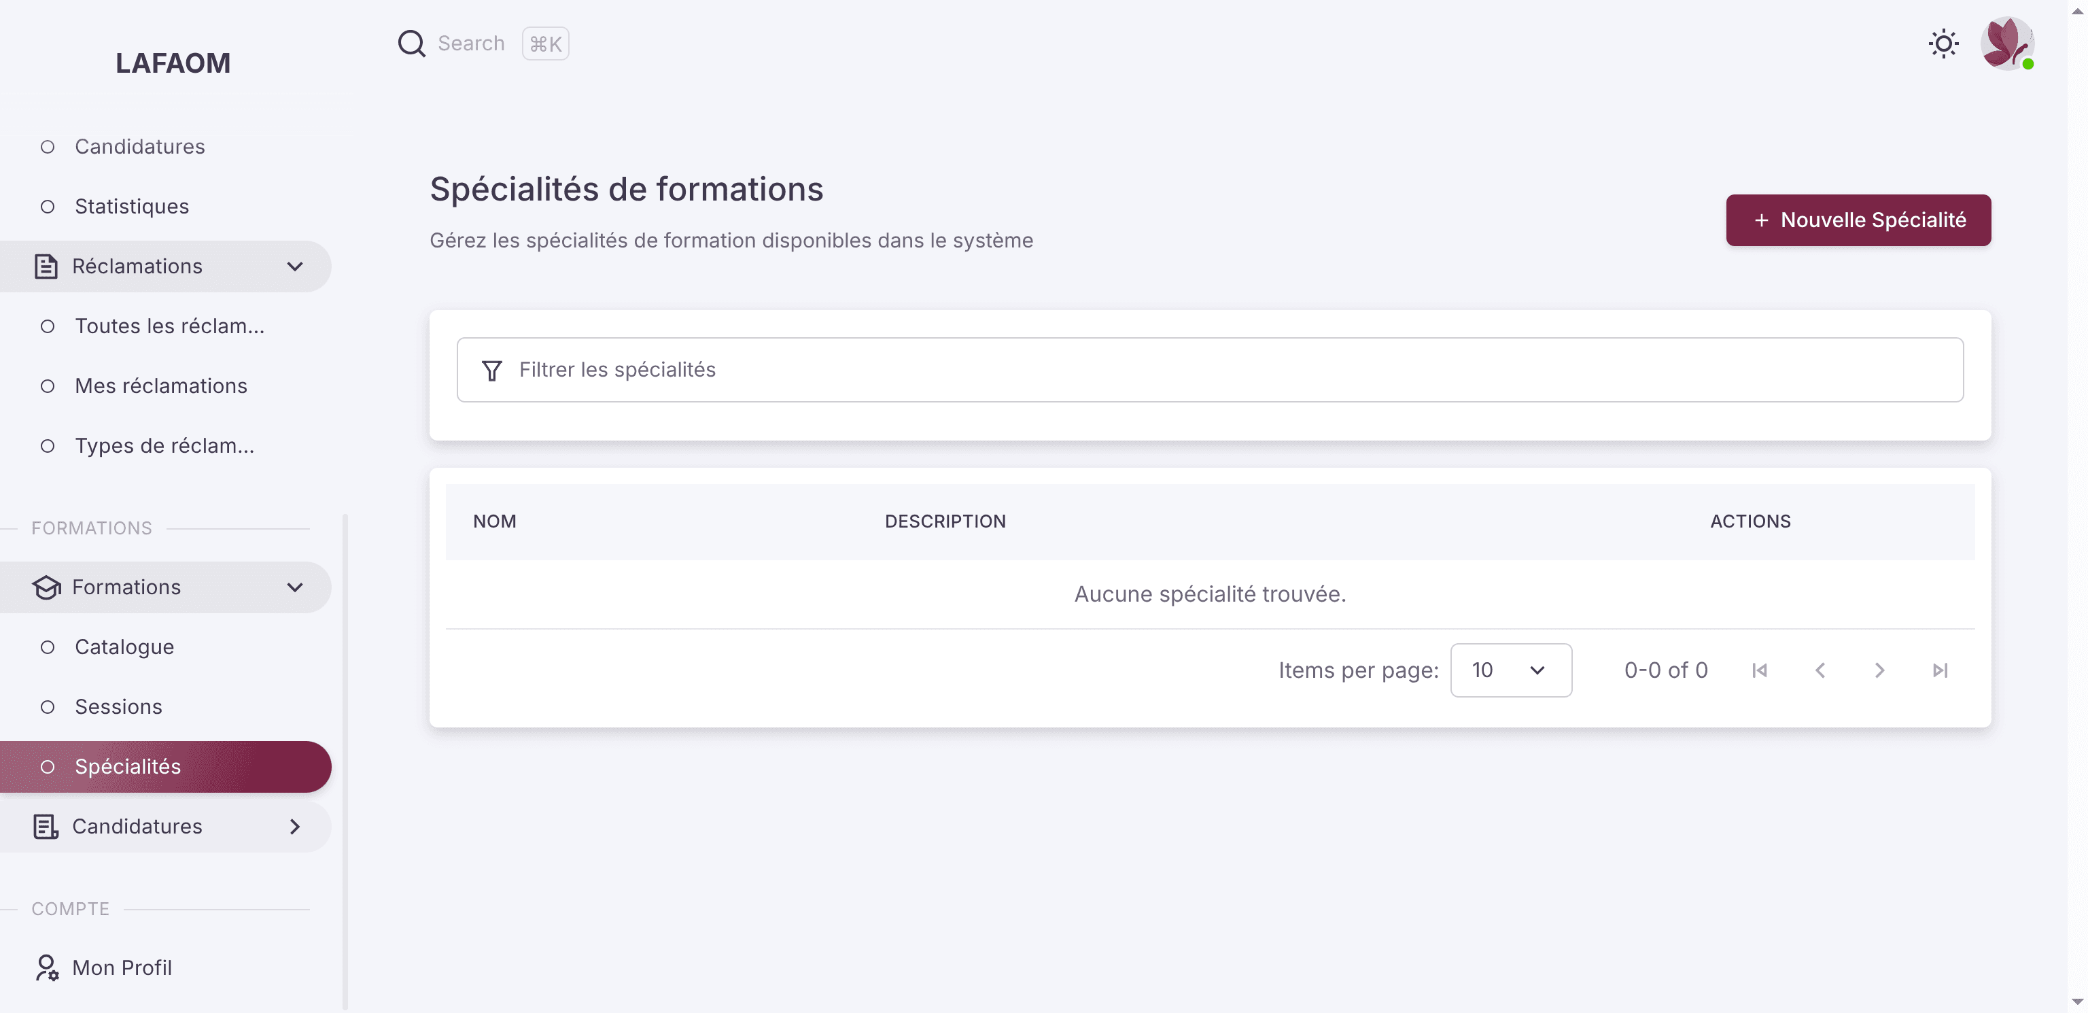Click the Search text in top bar
The image size is (2088, 1013).
click(471, 43)
